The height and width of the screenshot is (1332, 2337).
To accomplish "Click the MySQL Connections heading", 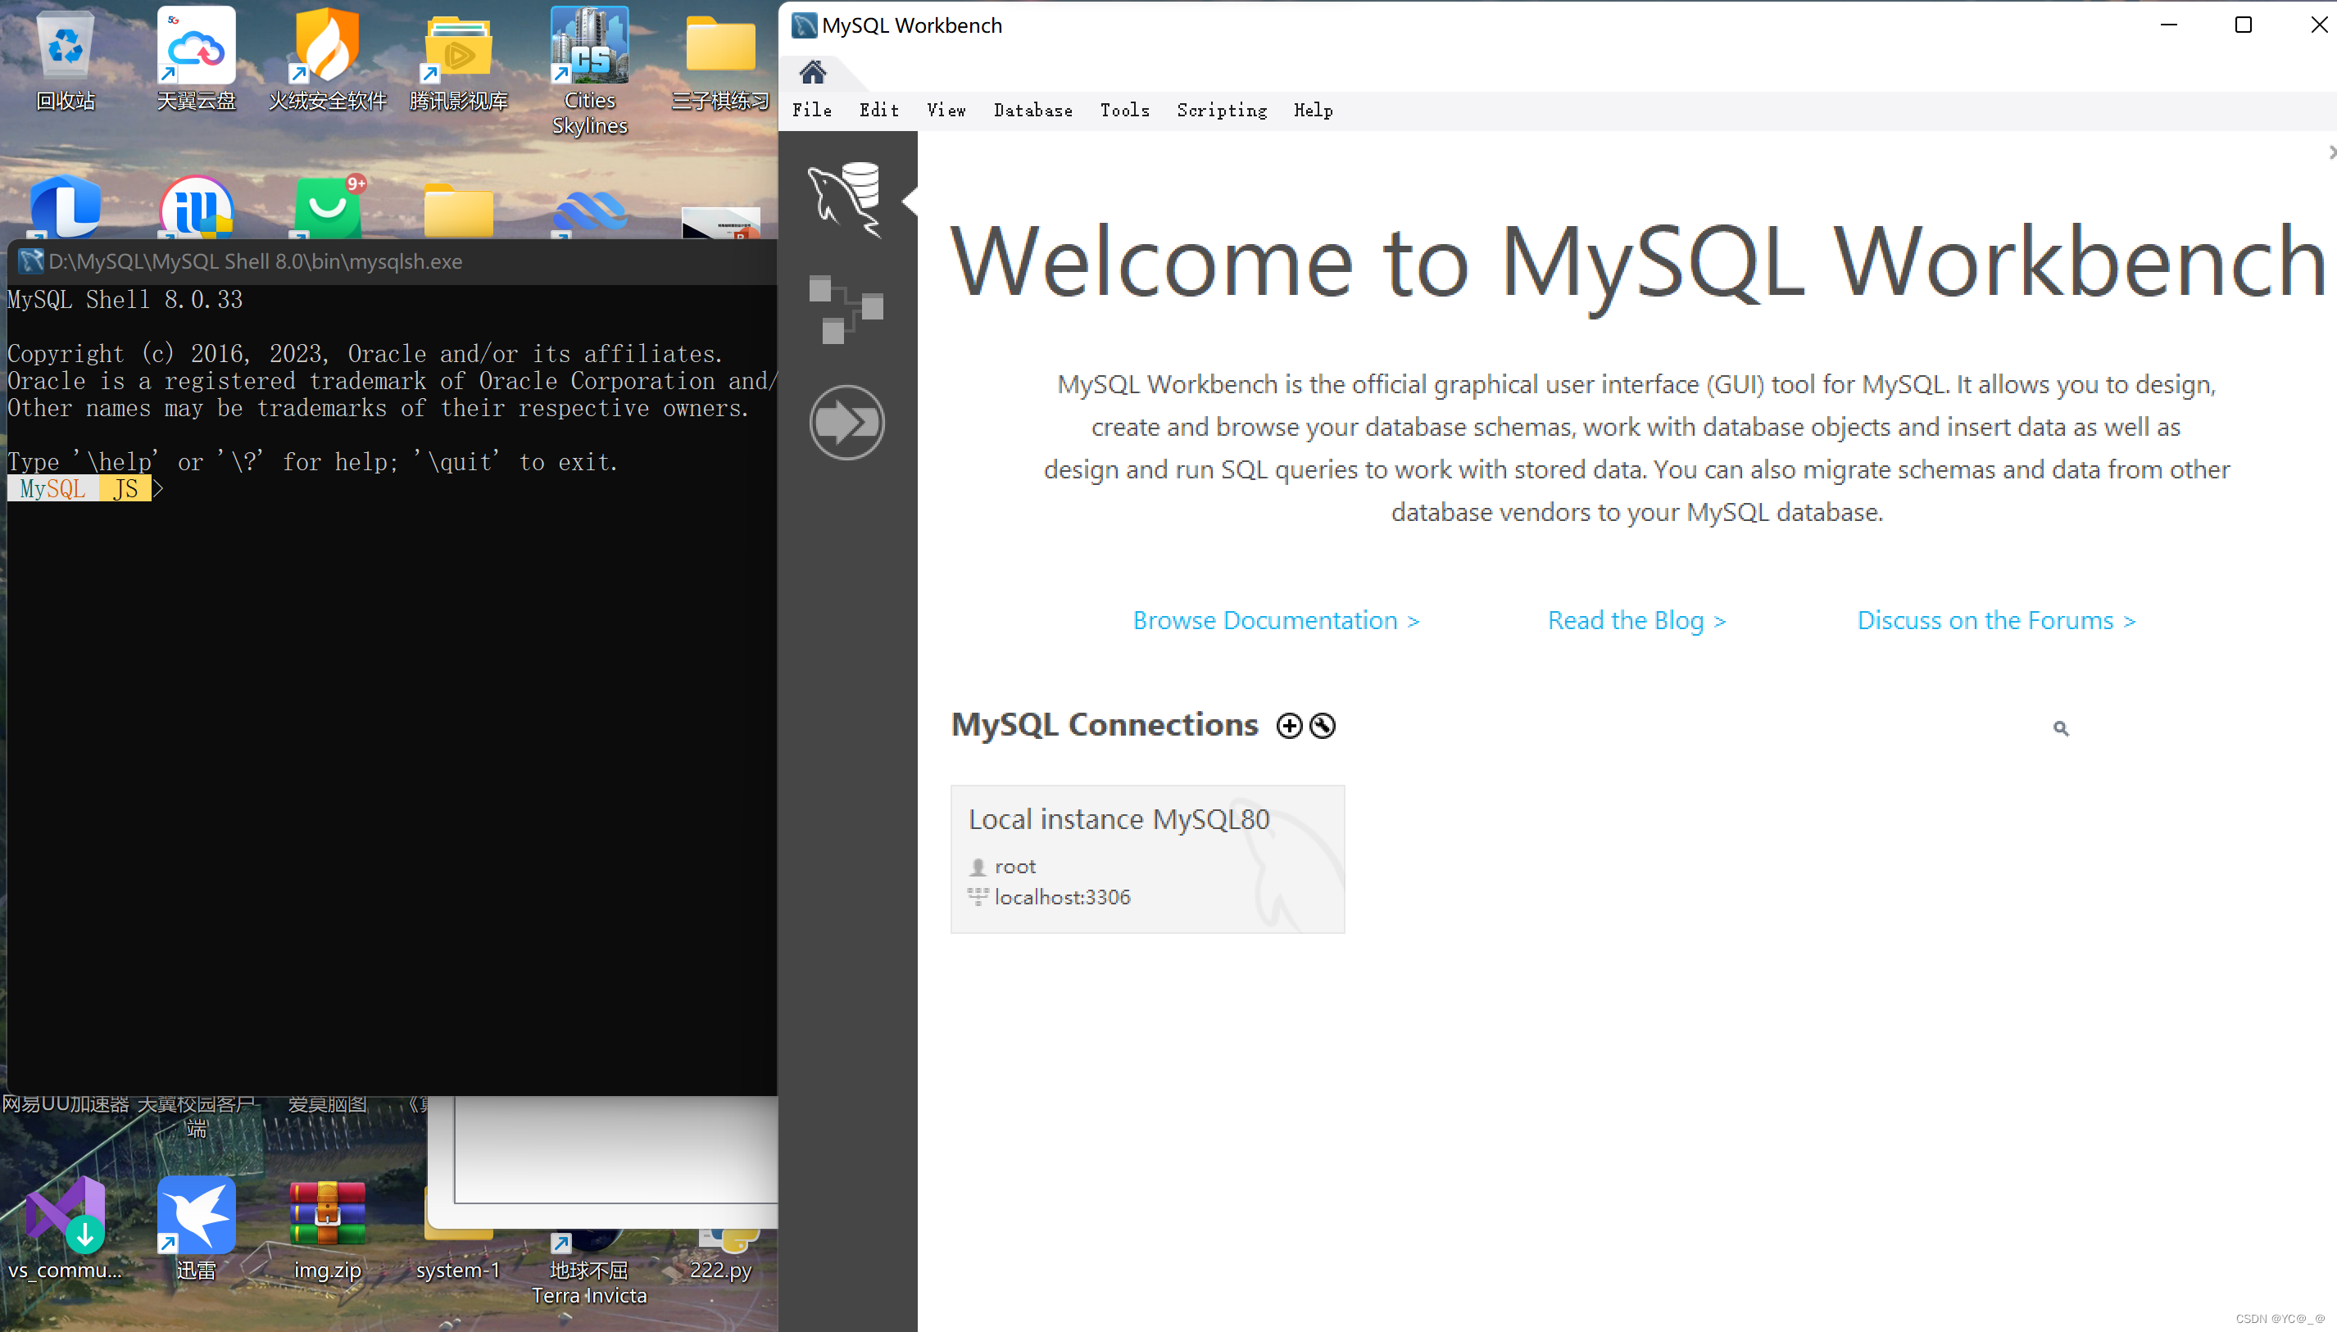I will click(x=1105, y=724).
